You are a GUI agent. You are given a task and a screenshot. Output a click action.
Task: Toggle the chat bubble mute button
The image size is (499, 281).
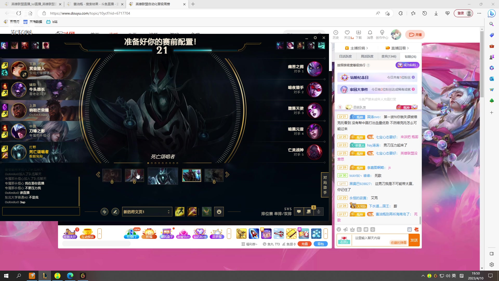299,212
